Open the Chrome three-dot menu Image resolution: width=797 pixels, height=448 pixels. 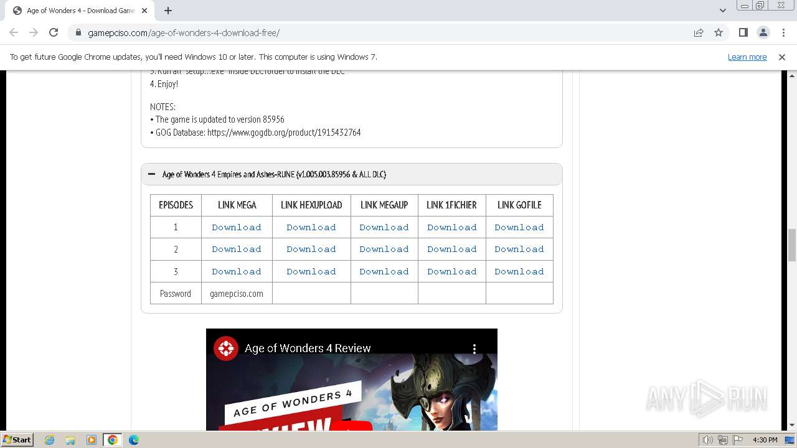coord(783,32)
